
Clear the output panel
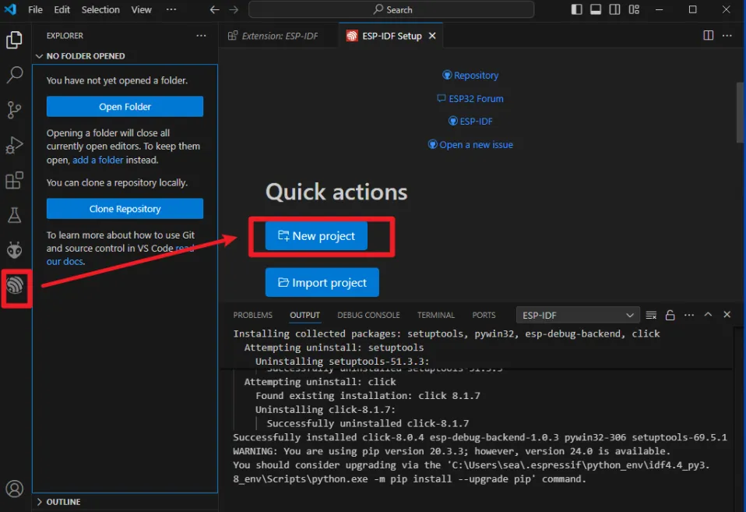(651, 315)
